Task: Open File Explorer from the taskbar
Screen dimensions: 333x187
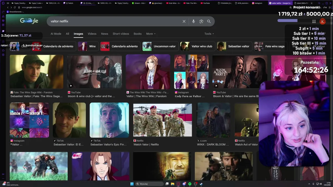Action: (x=172, y=184)
